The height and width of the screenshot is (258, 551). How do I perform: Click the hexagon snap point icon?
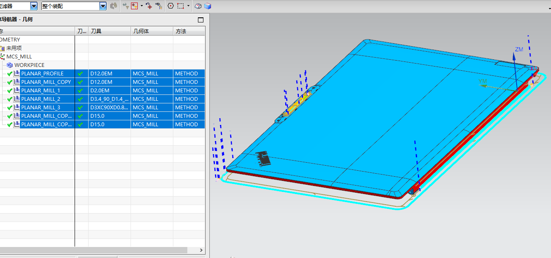tap(171, 6)
